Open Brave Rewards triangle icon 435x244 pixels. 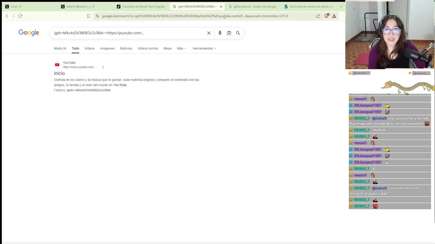(334, 16)
